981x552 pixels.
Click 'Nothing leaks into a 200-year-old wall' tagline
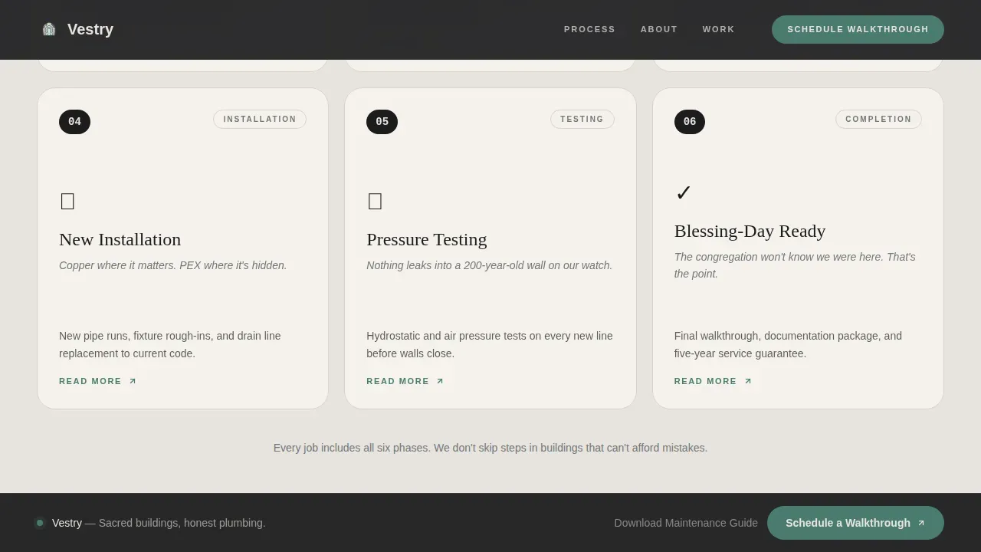click(x=490, y=265)
